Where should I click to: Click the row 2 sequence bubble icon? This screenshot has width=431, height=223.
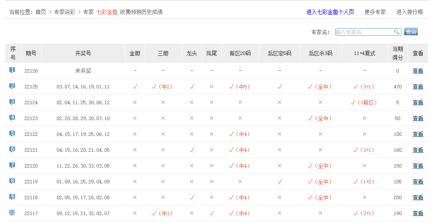point(12,86)
